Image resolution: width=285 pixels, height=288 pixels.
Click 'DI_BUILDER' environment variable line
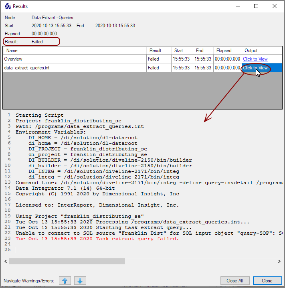coord(110,160)
